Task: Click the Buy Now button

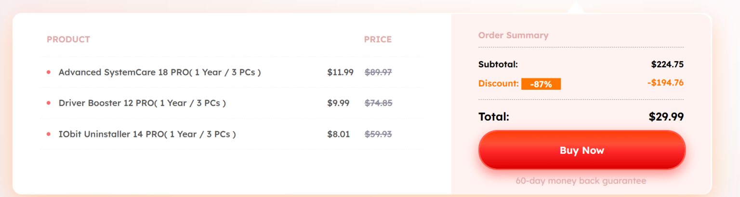Action: point(581,150)
